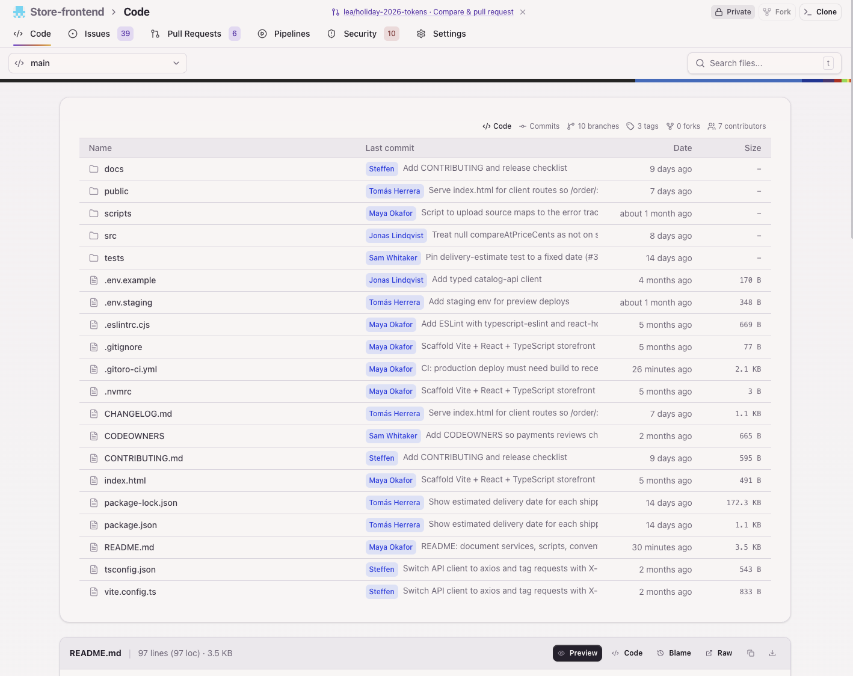Open the Raw view of README.md
853x676 pixels.
(719, 653)
